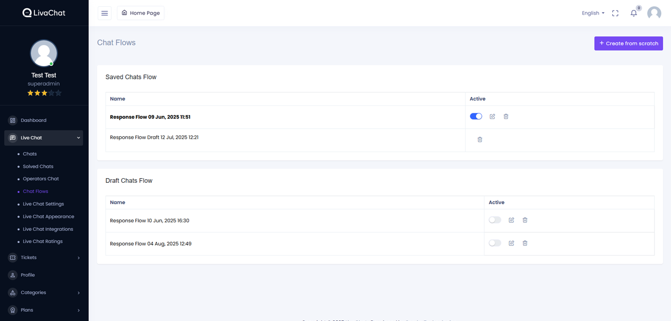Screen dimensions: 671x321
Task: Edit Response Flow 09 Jun, 2025 11:51
Action: tap(492, 116)
